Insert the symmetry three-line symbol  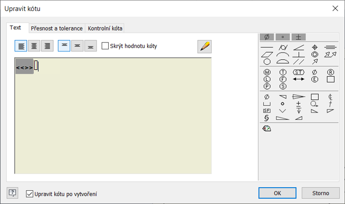(330, 47)
